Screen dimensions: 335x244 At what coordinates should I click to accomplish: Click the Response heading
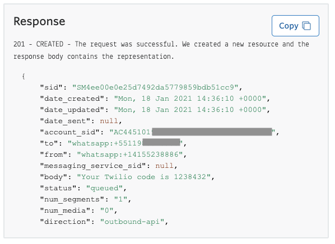[39, 21]
